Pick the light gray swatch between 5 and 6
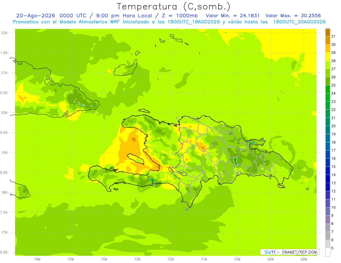Image resolution: width=341 pixels, height=263 pixels. [328, 244]
